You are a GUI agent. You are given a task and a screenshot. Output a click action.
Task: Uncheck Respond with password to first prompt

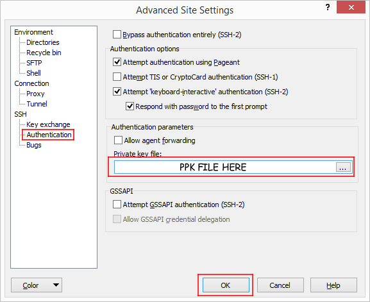[x=130, y=106]
